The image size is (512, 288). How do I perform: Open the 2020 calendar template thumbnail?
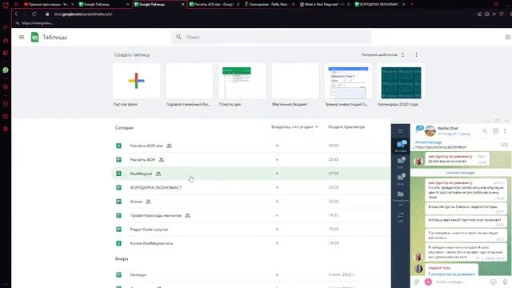tap(401, 81)
